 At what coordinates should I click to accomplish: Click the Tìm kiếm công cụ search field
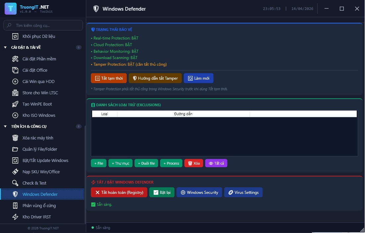pyautogui.click(x=46, y=25)
